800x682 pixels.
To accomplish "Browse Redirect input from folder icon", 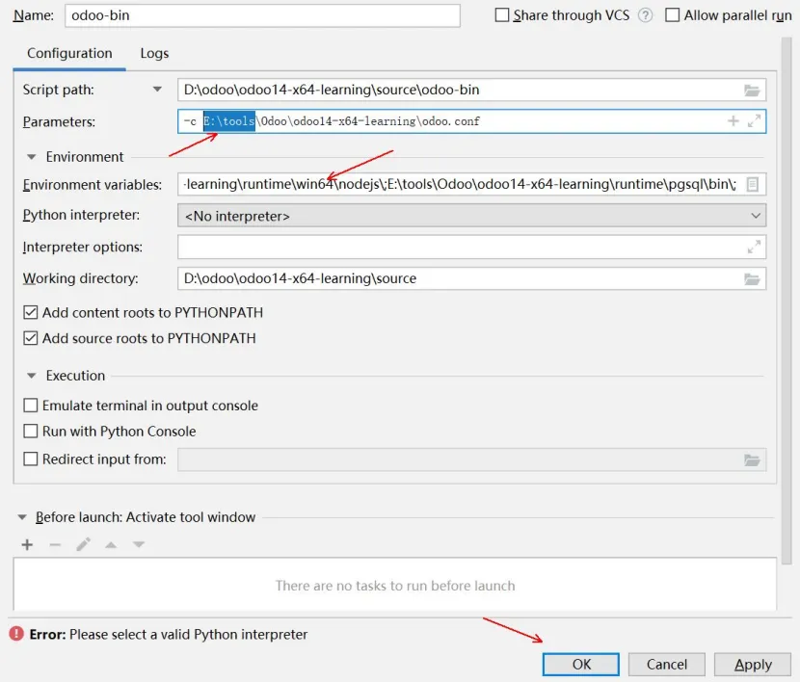I will click(752, 459).
